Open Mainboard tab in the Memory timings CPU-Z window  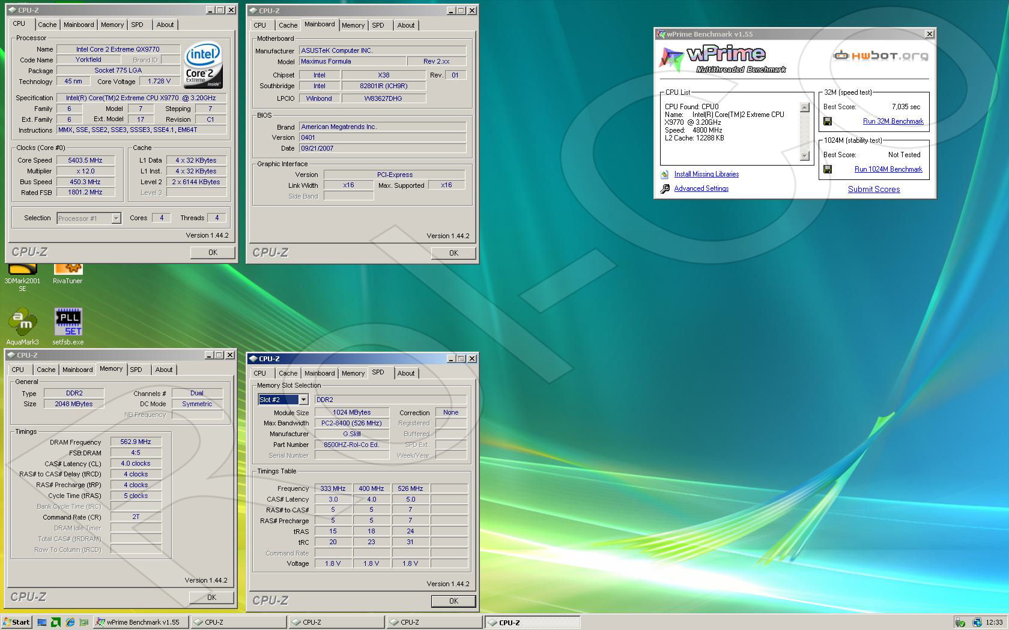pyautogui.click(x=77, y=370)
